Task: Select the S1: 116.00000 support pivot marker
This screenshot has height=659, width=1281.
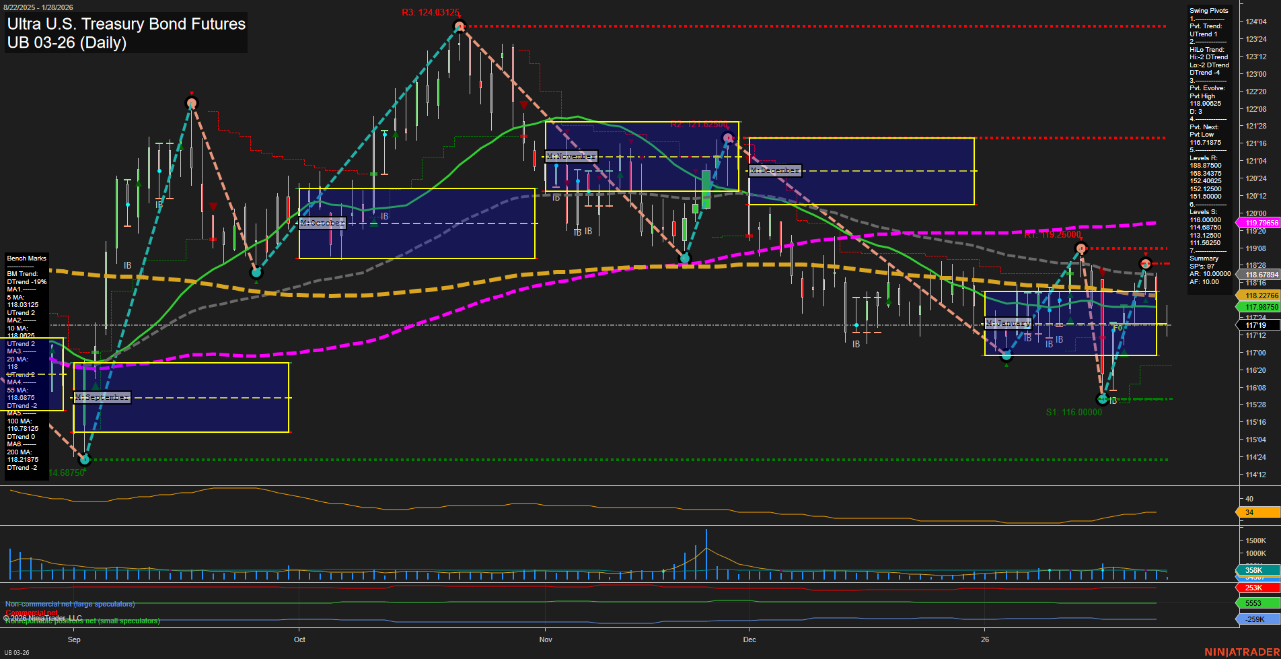Action: point(1073,413)
